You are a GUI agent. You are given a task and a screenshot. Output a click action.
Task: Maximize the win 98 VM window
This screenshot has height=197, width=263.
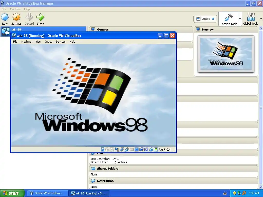166,35
